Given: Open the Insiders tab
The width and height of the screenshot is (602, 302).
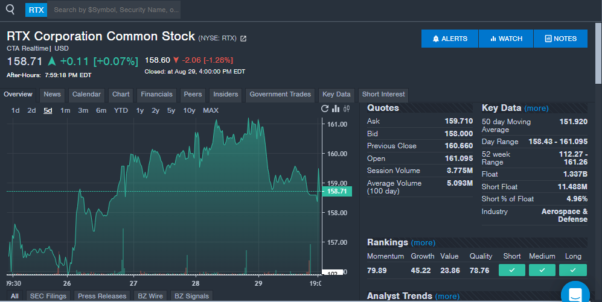Looking at the screenshot, I should pos(225,95).
